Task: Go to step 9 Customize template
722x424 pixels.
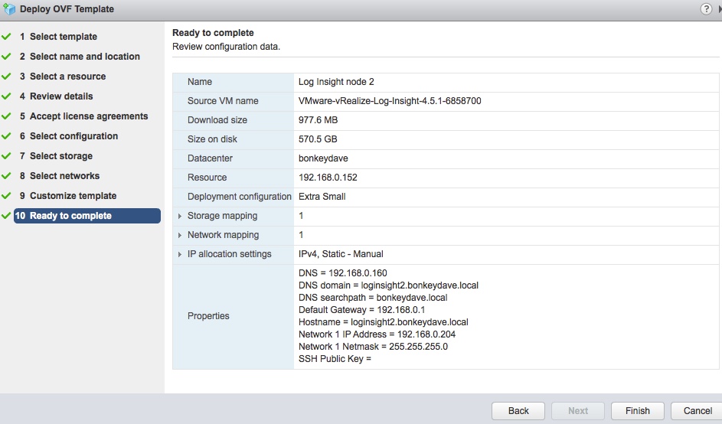Action: pos(68,196)
